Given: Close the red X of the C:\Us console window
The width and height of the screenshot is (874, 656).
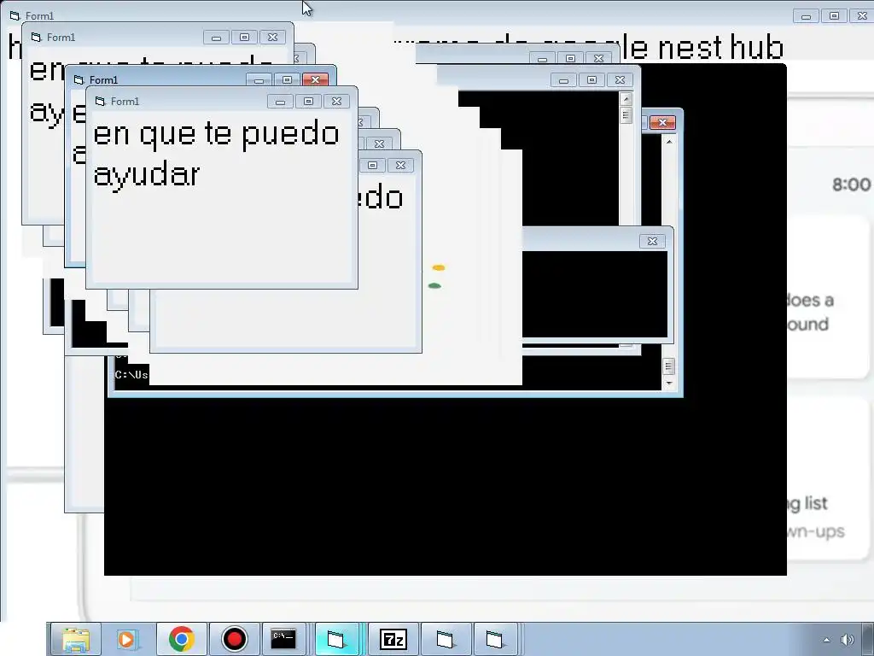Looking at the screenshot, I should click(662, 122).
